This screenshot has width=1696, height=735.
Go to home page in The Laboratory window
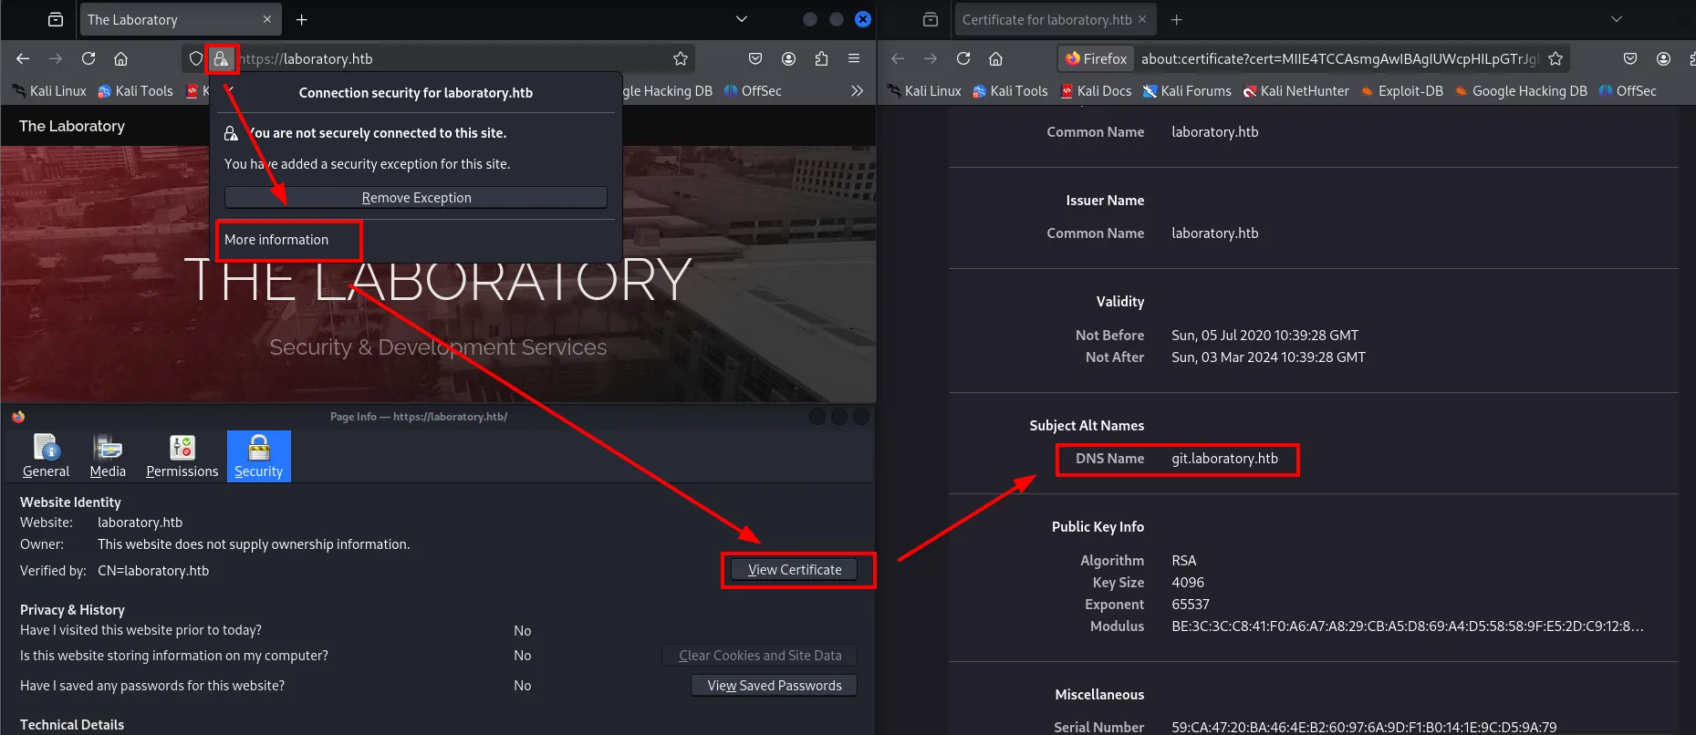pyautogui.click(x=120, y=59)
